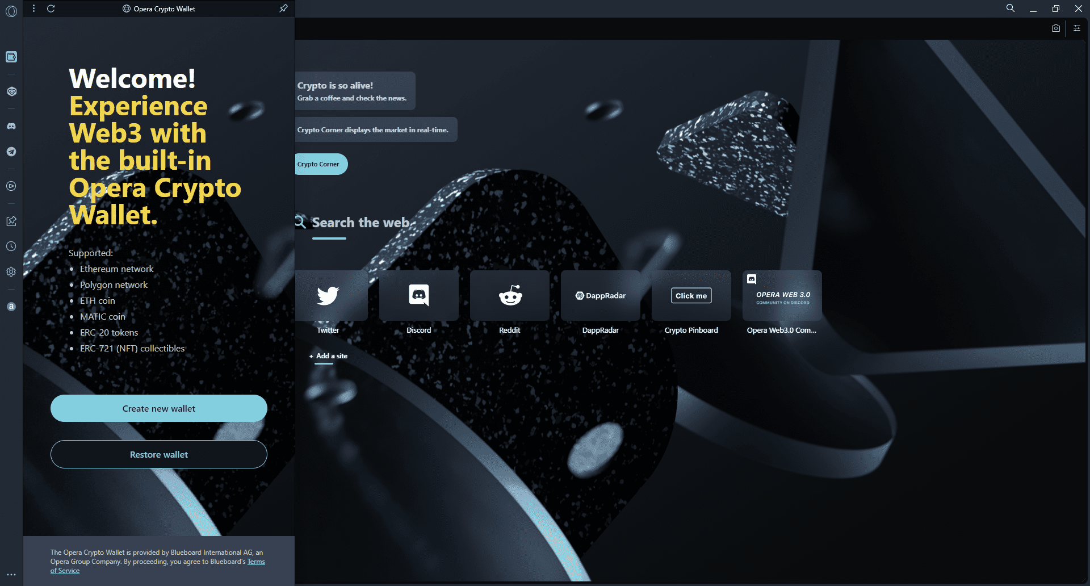Open the Crypto Corner pill button

click(x=321, y=164)
